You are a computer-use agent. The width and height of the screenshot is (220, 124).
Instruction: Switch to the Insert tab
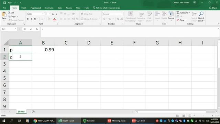click(24, 8)
